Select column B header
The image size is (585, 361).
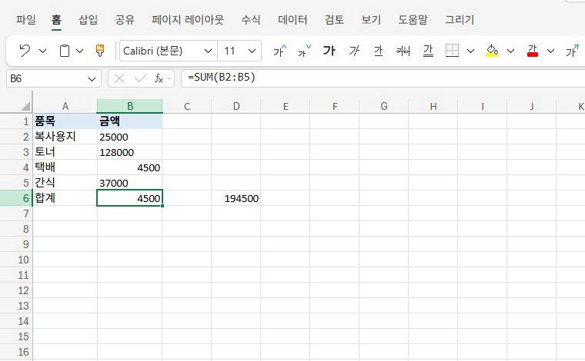[x=130, y=107]
